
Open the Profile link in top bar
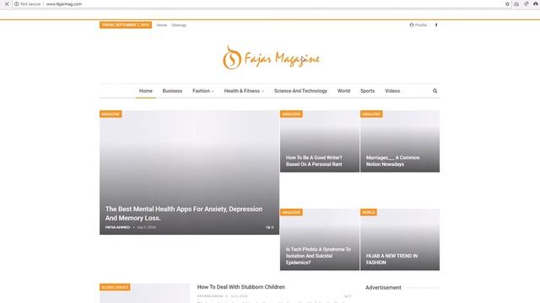[418, 25]
